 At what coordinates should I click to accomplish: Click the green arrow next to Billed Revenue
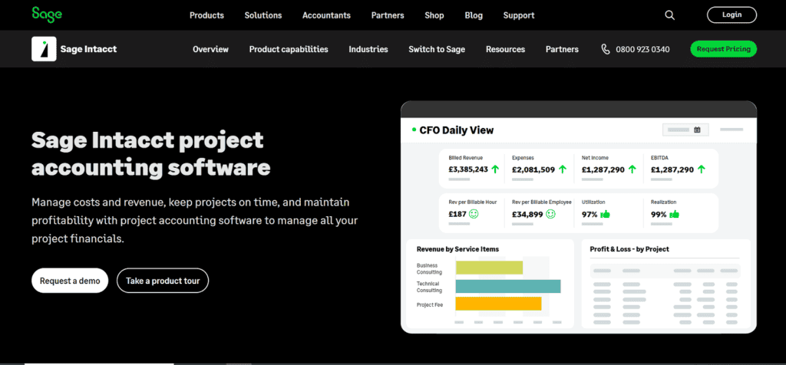tap(495, 169)
